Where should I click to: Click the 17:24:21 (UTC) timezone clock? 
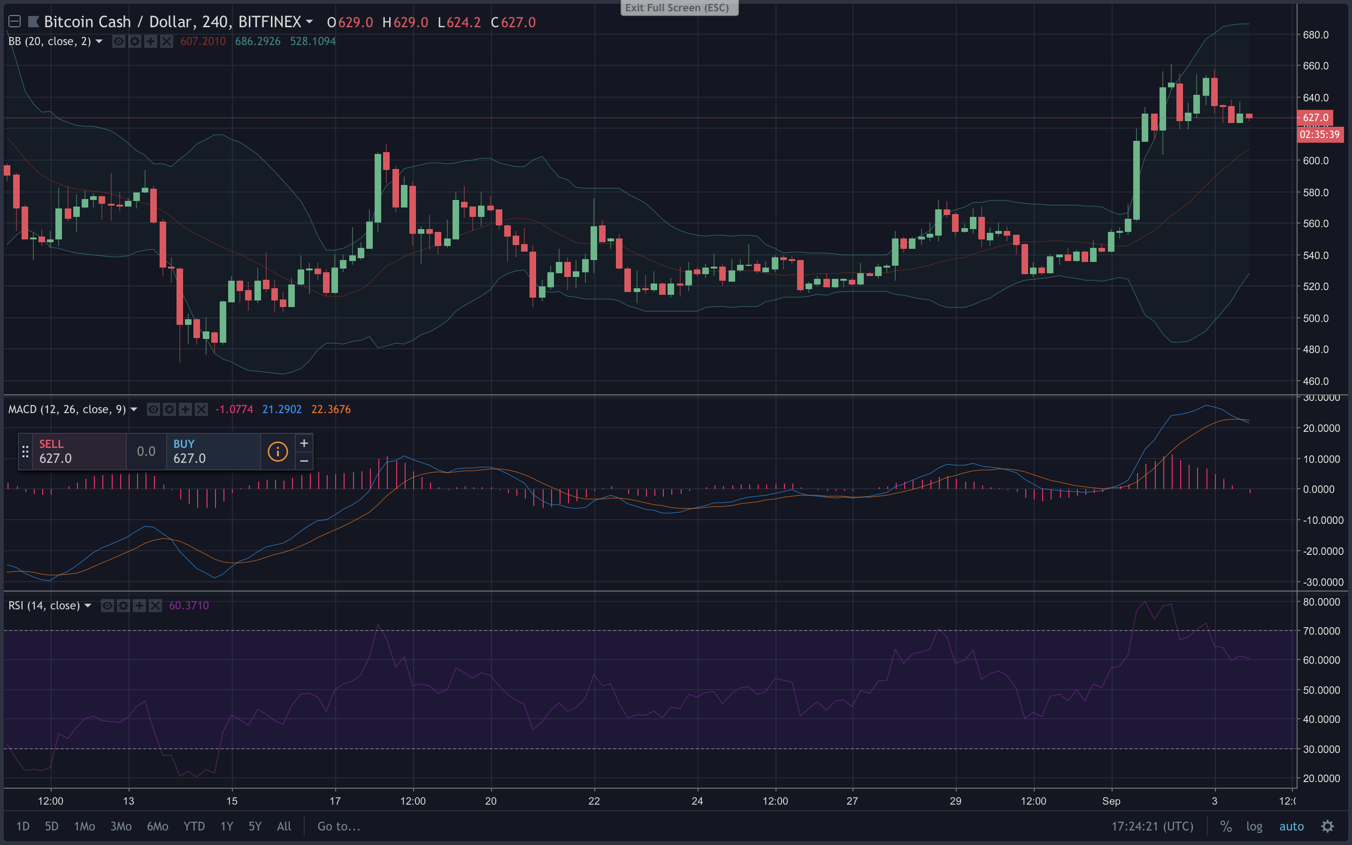click(1152, 827)
